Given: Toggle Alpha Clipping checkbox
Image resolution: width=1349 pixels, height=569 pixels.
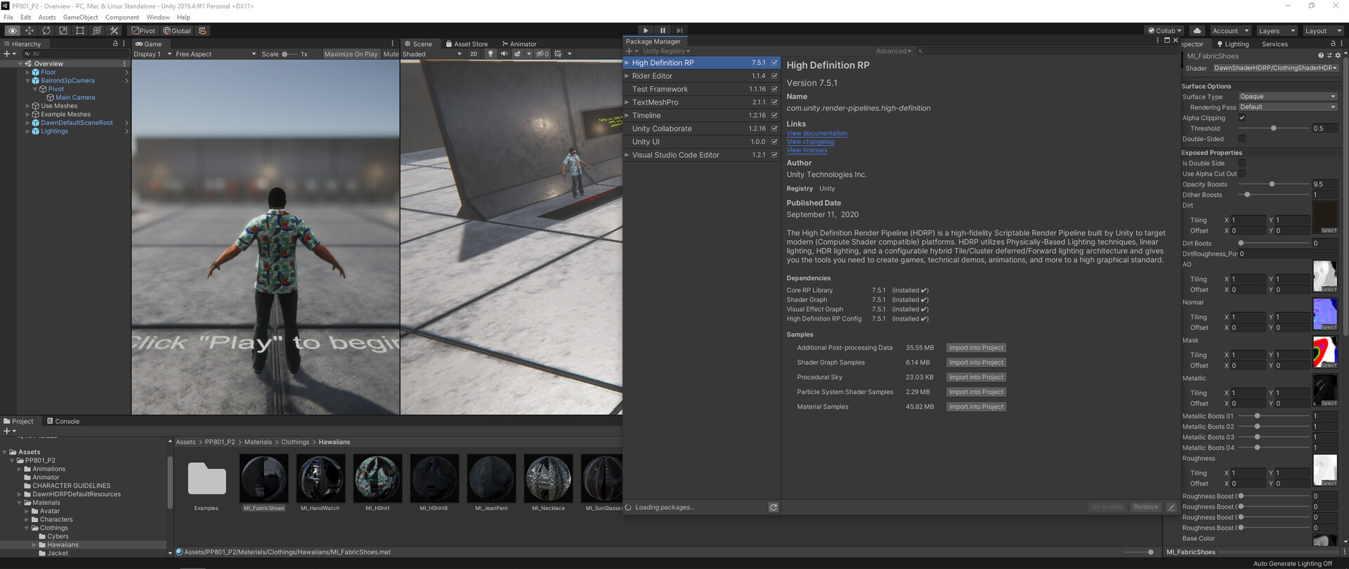Looking at the screenshot, I should tap(1242, 118).
